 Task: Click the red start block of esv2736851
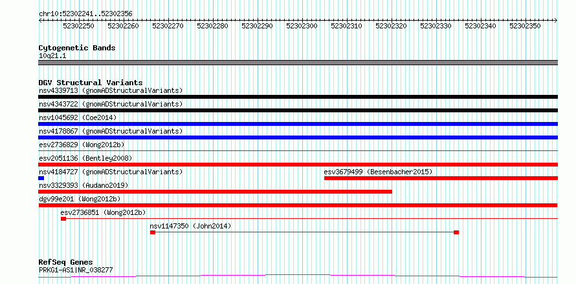63,219
